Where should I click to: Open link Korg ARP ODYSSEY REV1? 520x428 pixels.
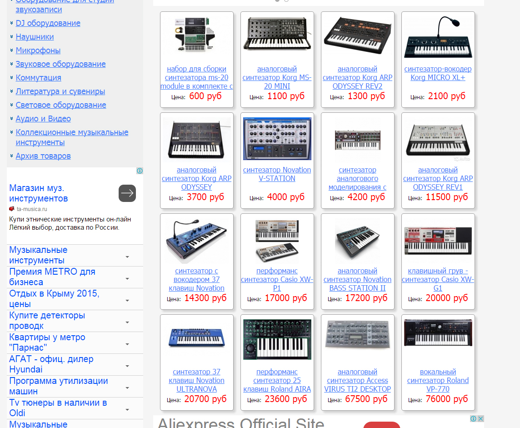pyautogui.click(x=438, y=178)
